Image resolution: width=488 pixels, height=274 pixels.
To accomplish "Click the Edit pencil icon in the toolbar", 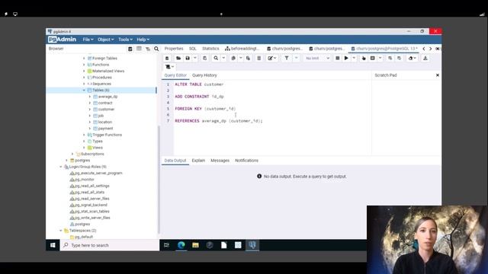I will [x=271, y=58].
